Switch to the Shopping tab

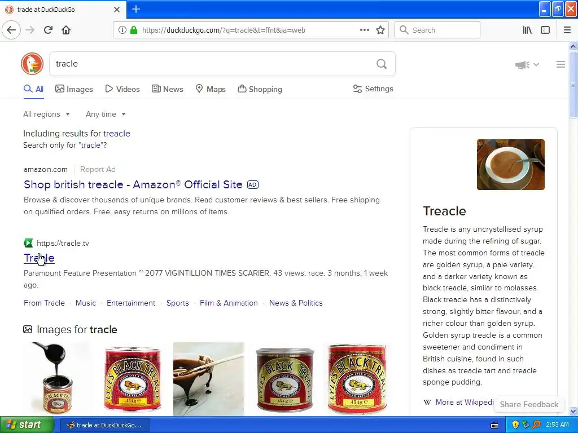click(260, 89)
